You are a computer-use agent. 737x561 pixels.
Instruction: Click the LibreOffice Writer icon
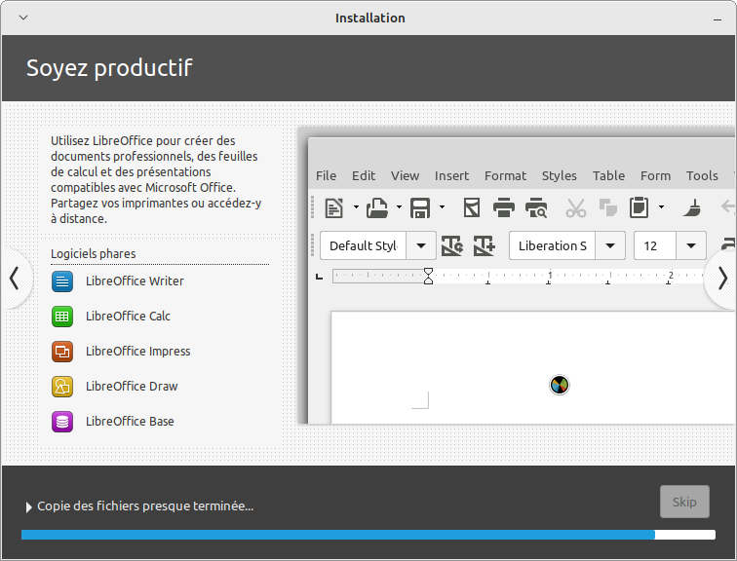(62, 281)
